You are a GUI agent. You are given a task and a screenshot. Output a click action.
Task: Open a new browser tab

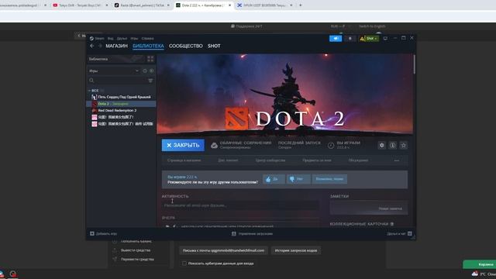click(x=300, y=5)
